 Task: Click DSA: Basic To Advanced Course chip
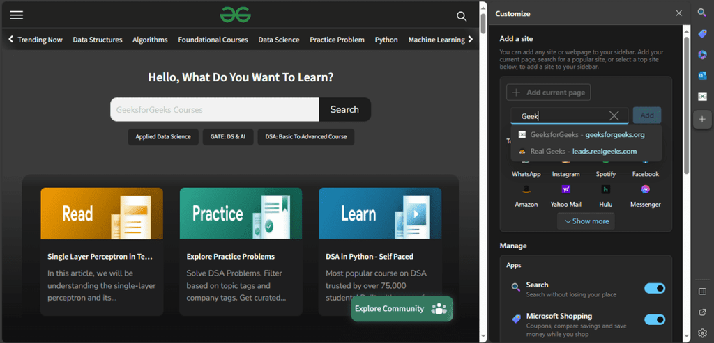[x=306, y=137]
